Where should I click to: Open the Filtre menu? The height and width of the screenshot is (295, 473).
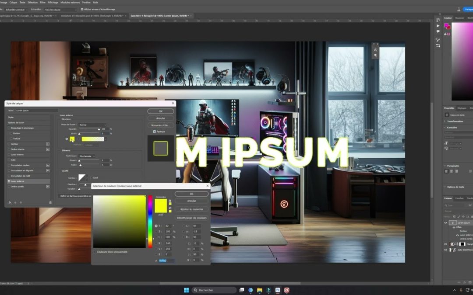point(42,2)
